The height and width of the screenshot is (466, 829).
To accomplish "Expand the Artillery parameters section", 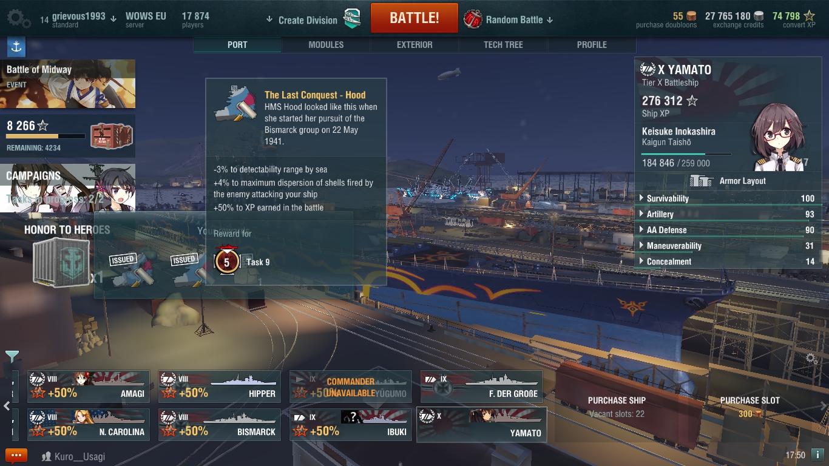I will 728,214.
